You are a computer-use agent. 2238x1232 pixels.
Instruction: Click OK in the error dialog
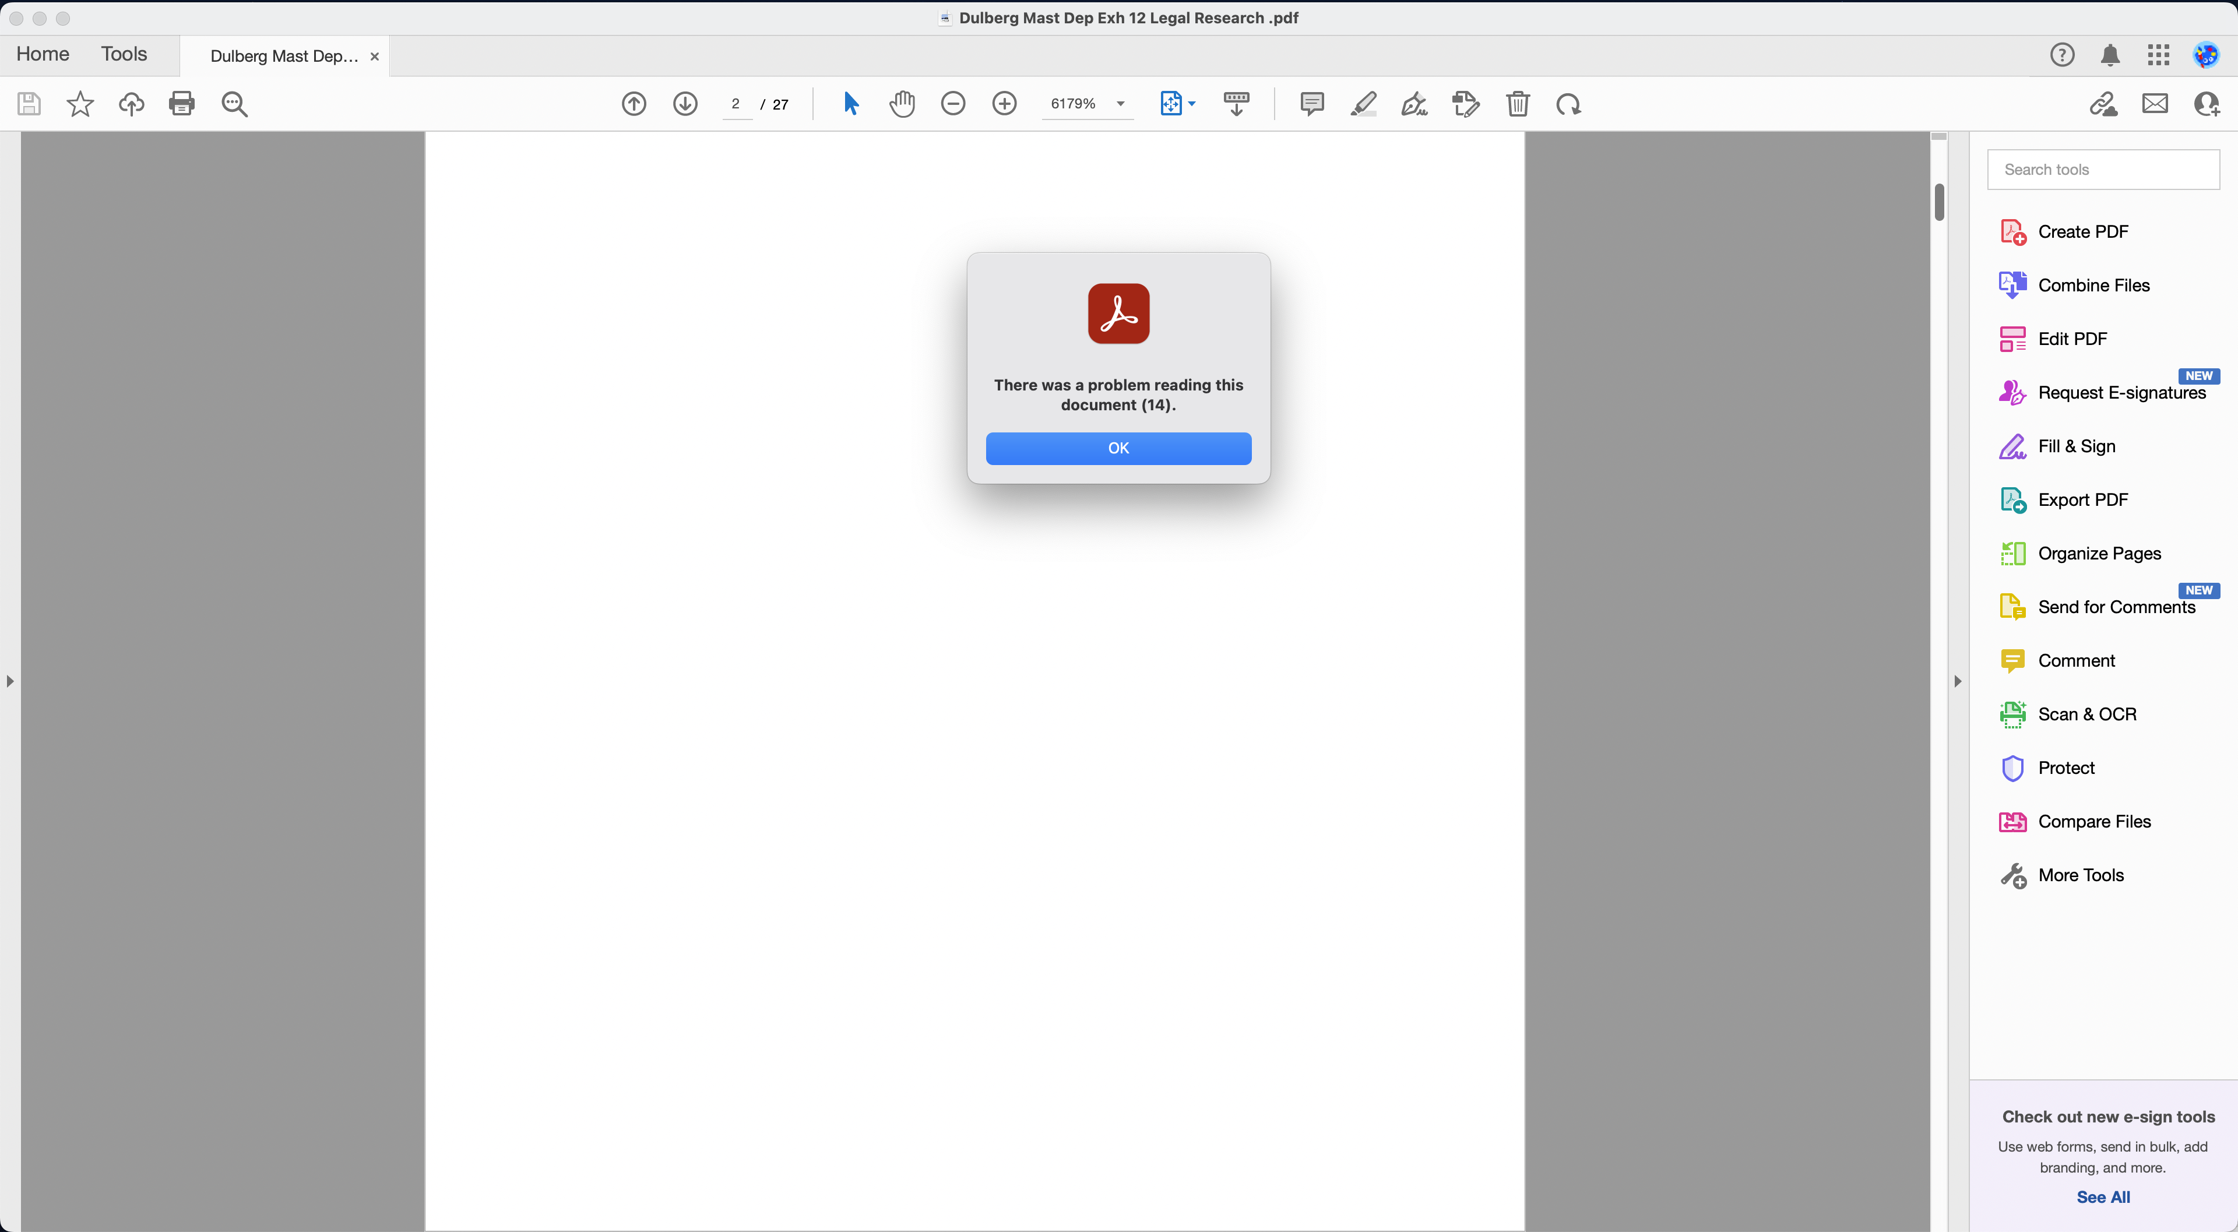coord(1118,448)
